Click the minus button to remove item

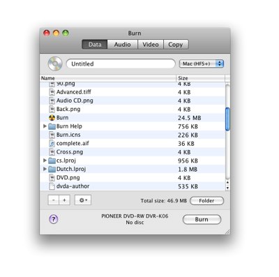[54, 200]
